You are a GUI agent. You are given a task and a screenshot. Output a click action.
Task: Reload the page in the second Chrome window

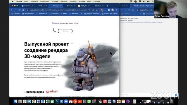click(129, 10)
